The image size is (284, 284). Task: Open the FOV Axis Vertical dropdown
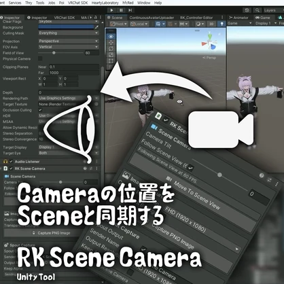pos(69,47)
